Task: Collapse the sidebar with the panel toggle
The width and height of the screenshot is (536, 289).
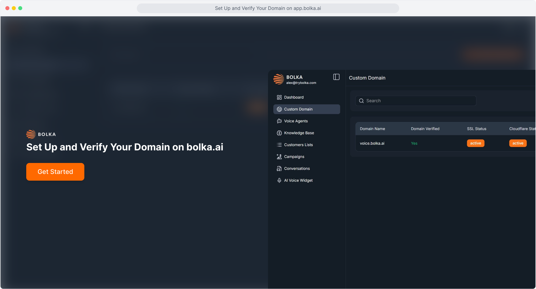Action: (x=336, y=77)
